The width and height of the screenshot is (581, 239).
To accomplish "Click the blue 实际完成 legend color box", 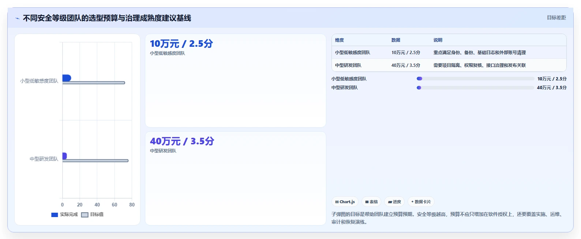I will point(55,215).
